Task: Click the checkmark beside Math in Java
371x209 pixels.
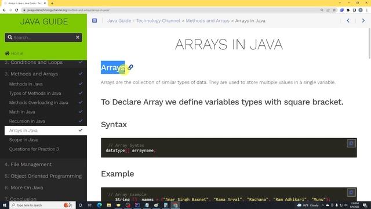Action: [x=81, y=111]
